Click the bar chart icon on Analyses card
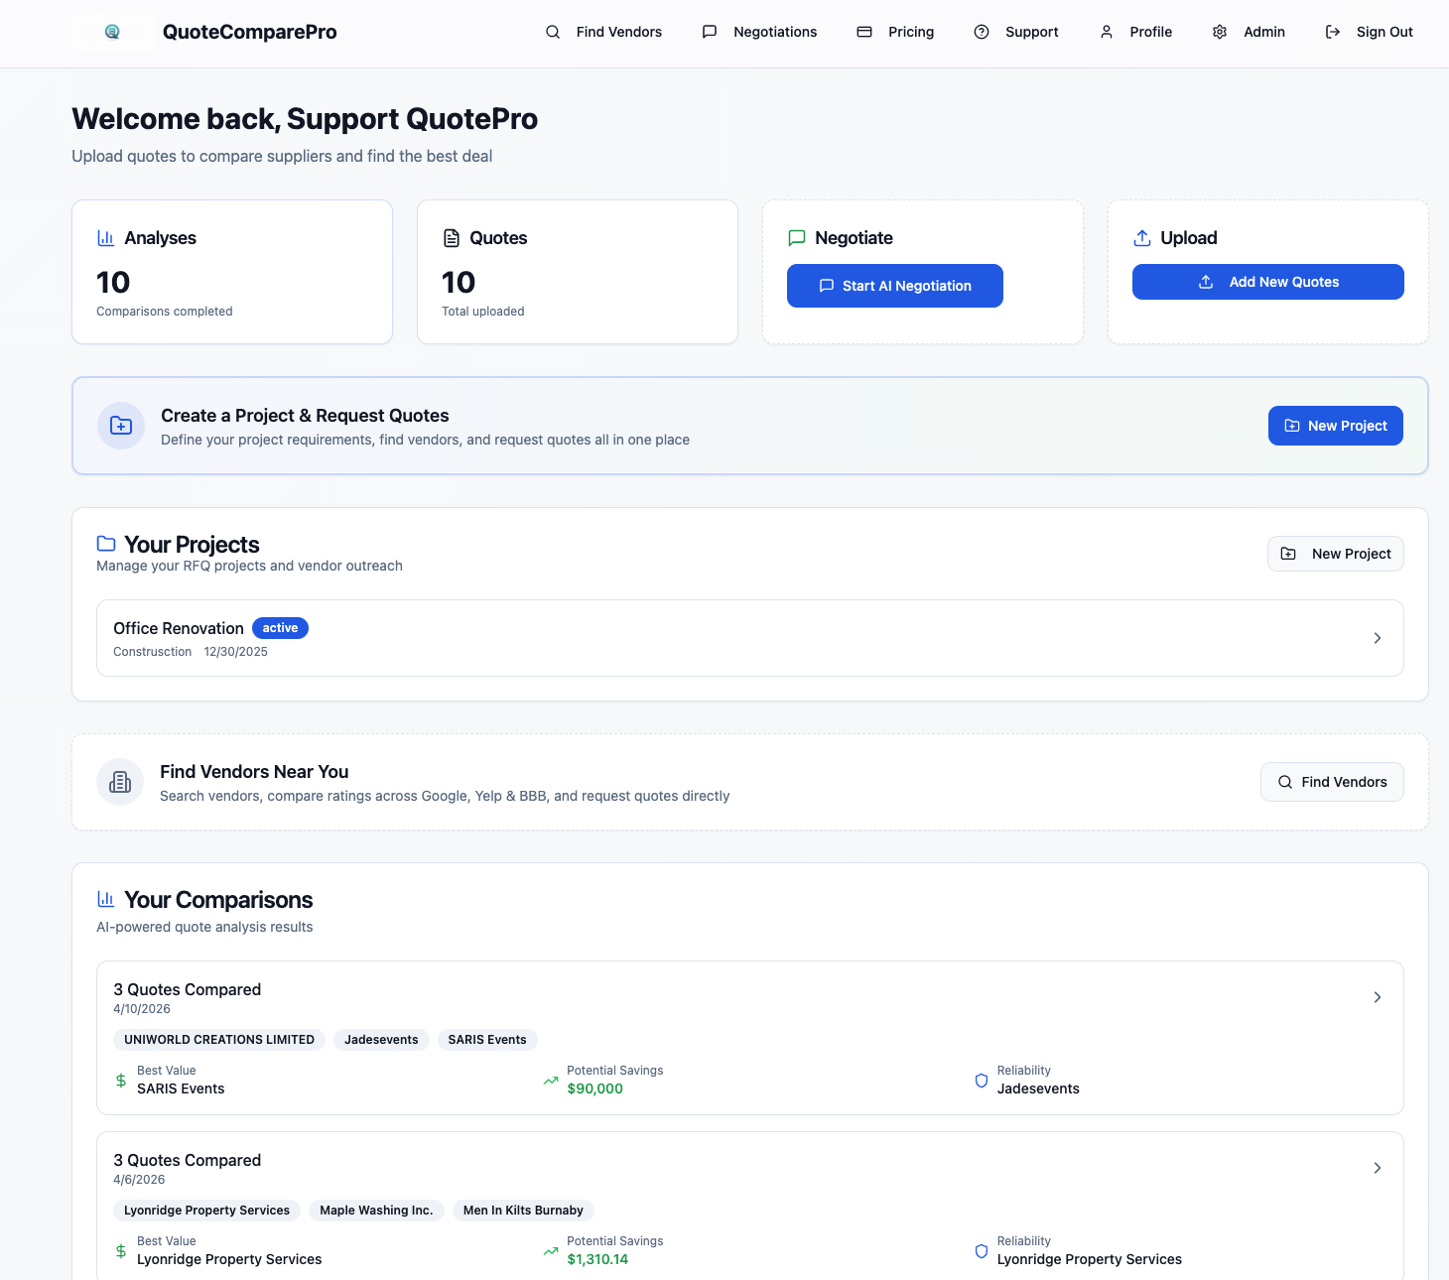1449x1280 pixels. tap(105, 238)
